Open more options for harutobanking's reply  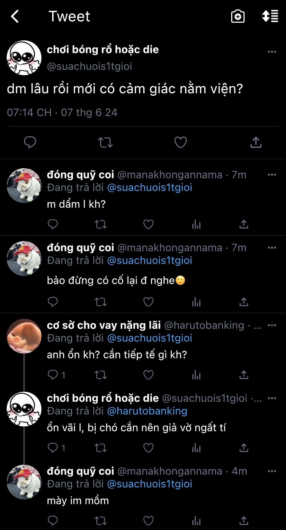272,325
